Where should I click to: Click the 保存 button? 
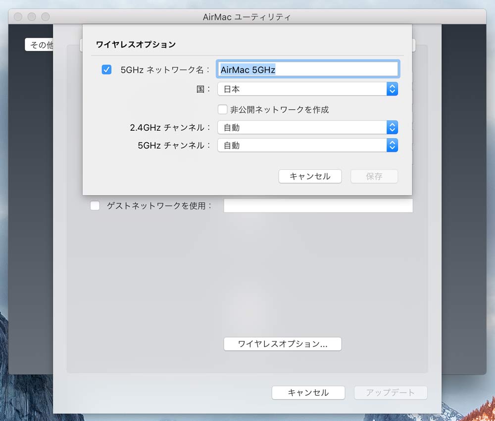click(x=374, y=176)
